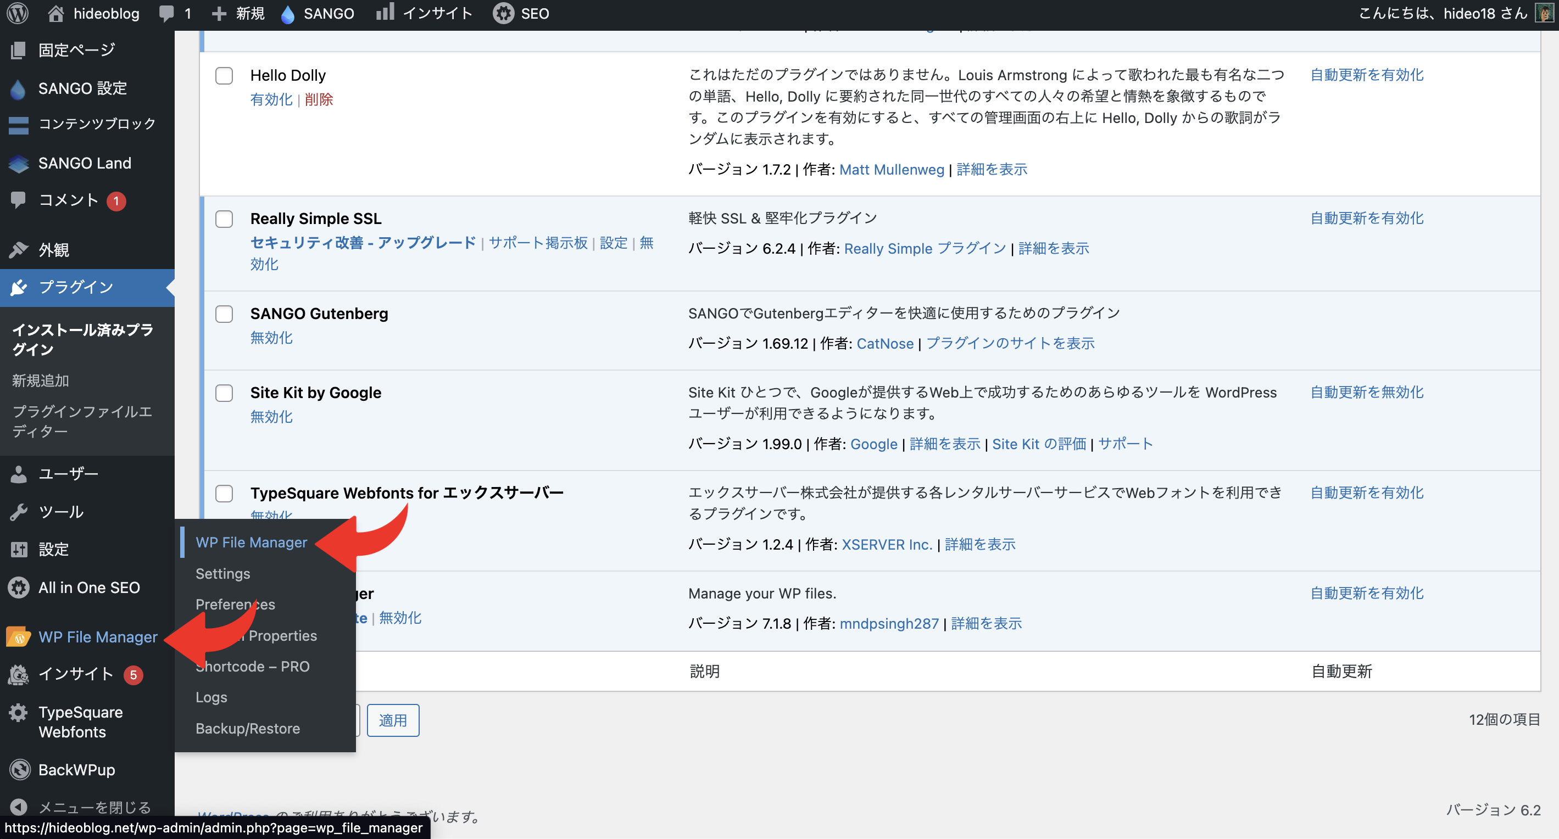This screenshot has height=839, width=1559.
Task: Click the WordPress logo icon
Action: (x=18, y=13)
